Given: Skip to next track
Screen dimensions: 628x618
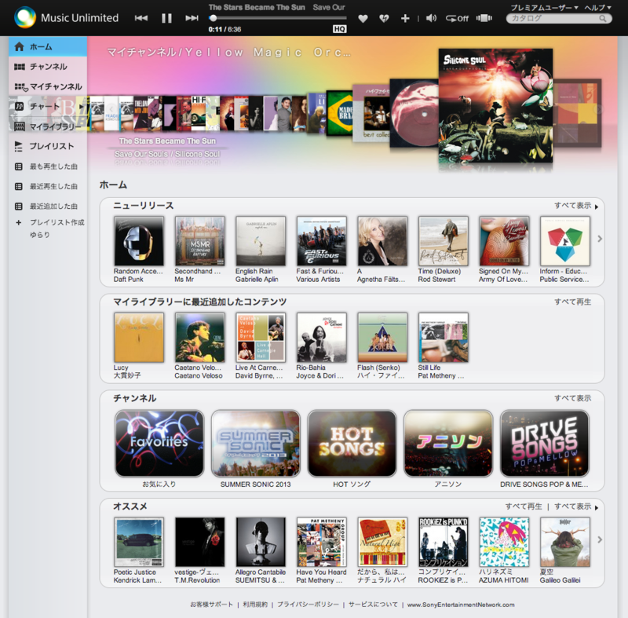Looking at the screenshot, I should (x=192, y=18).
